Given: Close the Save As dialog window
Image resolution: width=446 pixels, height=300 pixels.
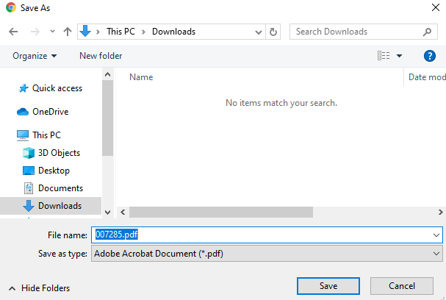Looking at the screenshot, I should [436, 7].
